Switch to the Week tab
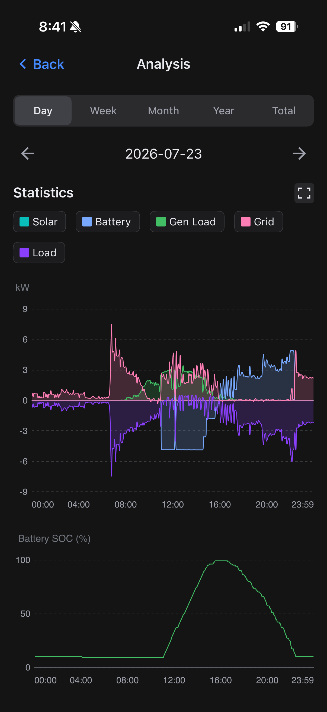 (x=103, y=111)
